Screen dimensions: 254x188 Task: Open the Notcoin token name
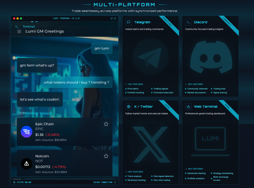pos(42,156)
